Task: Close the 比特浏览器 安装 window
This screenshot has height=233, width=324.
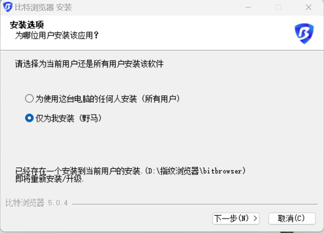Action: pos(308,7)
